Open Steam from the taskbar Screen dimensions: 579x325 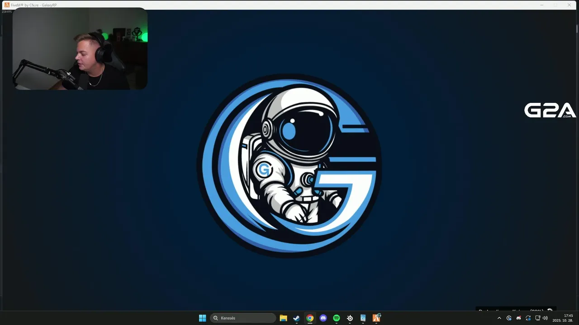pos(296,318)
